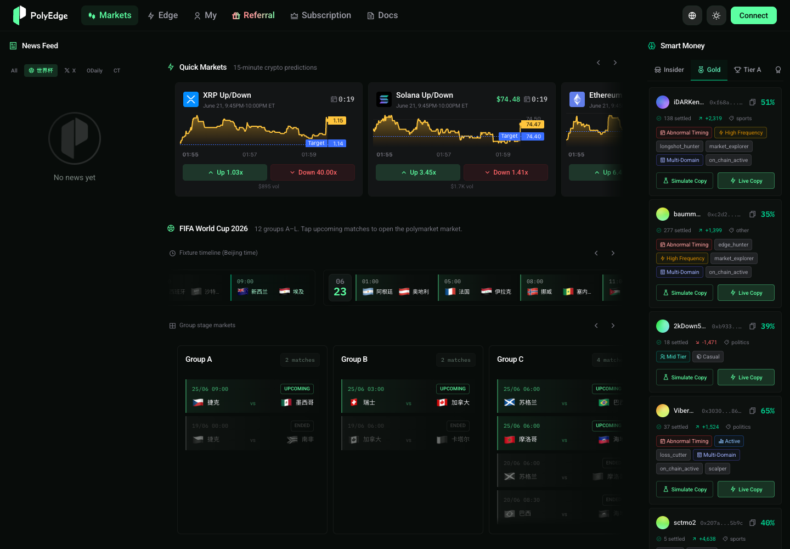Click the High Frequency tag on iDARKen

[x=741, y=133]
